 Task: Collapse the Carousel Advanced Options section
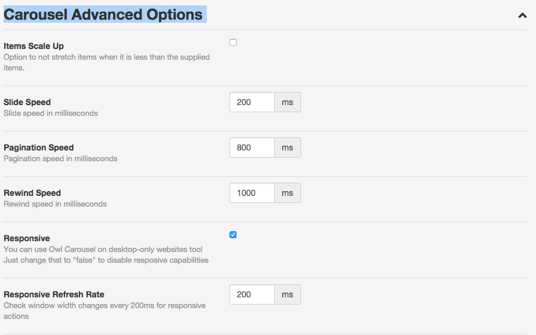[522, 16]
